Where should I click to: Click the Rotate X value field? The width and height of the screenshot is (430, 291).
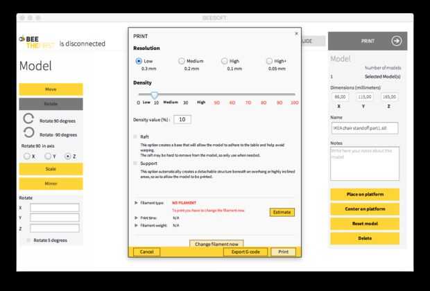point(55,208)
